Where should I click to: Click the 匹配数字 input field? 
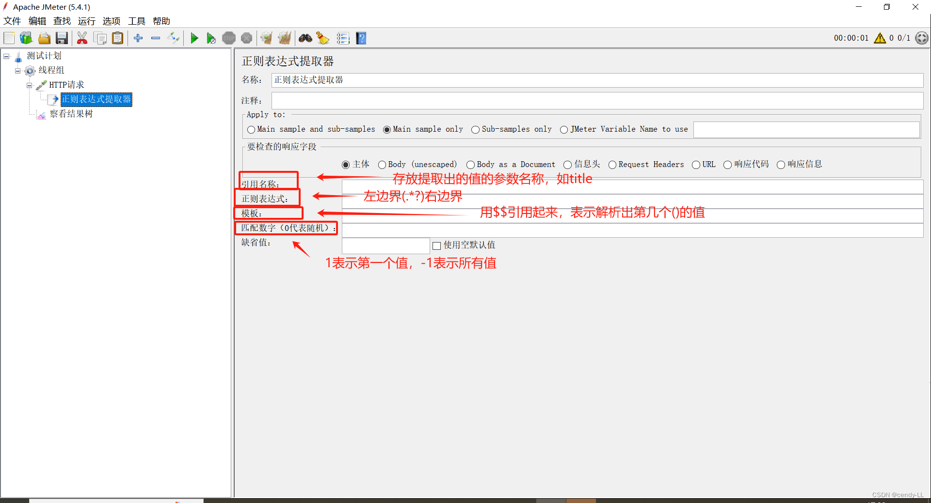[x=633, y=230]
